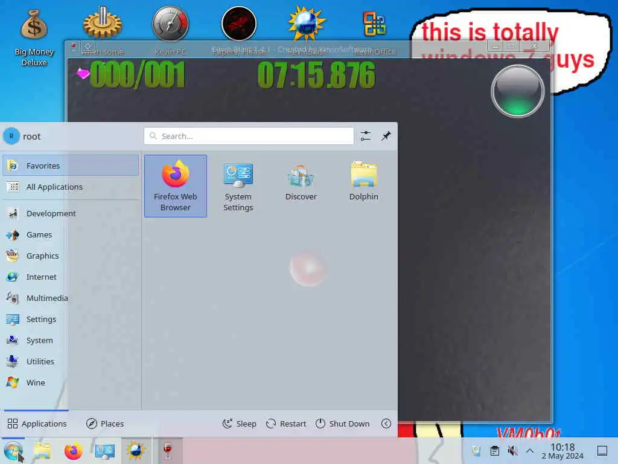The height and width of the screenshot is (464, 618).
Task: Open launcher configure options icon
Action: [365, 136]
